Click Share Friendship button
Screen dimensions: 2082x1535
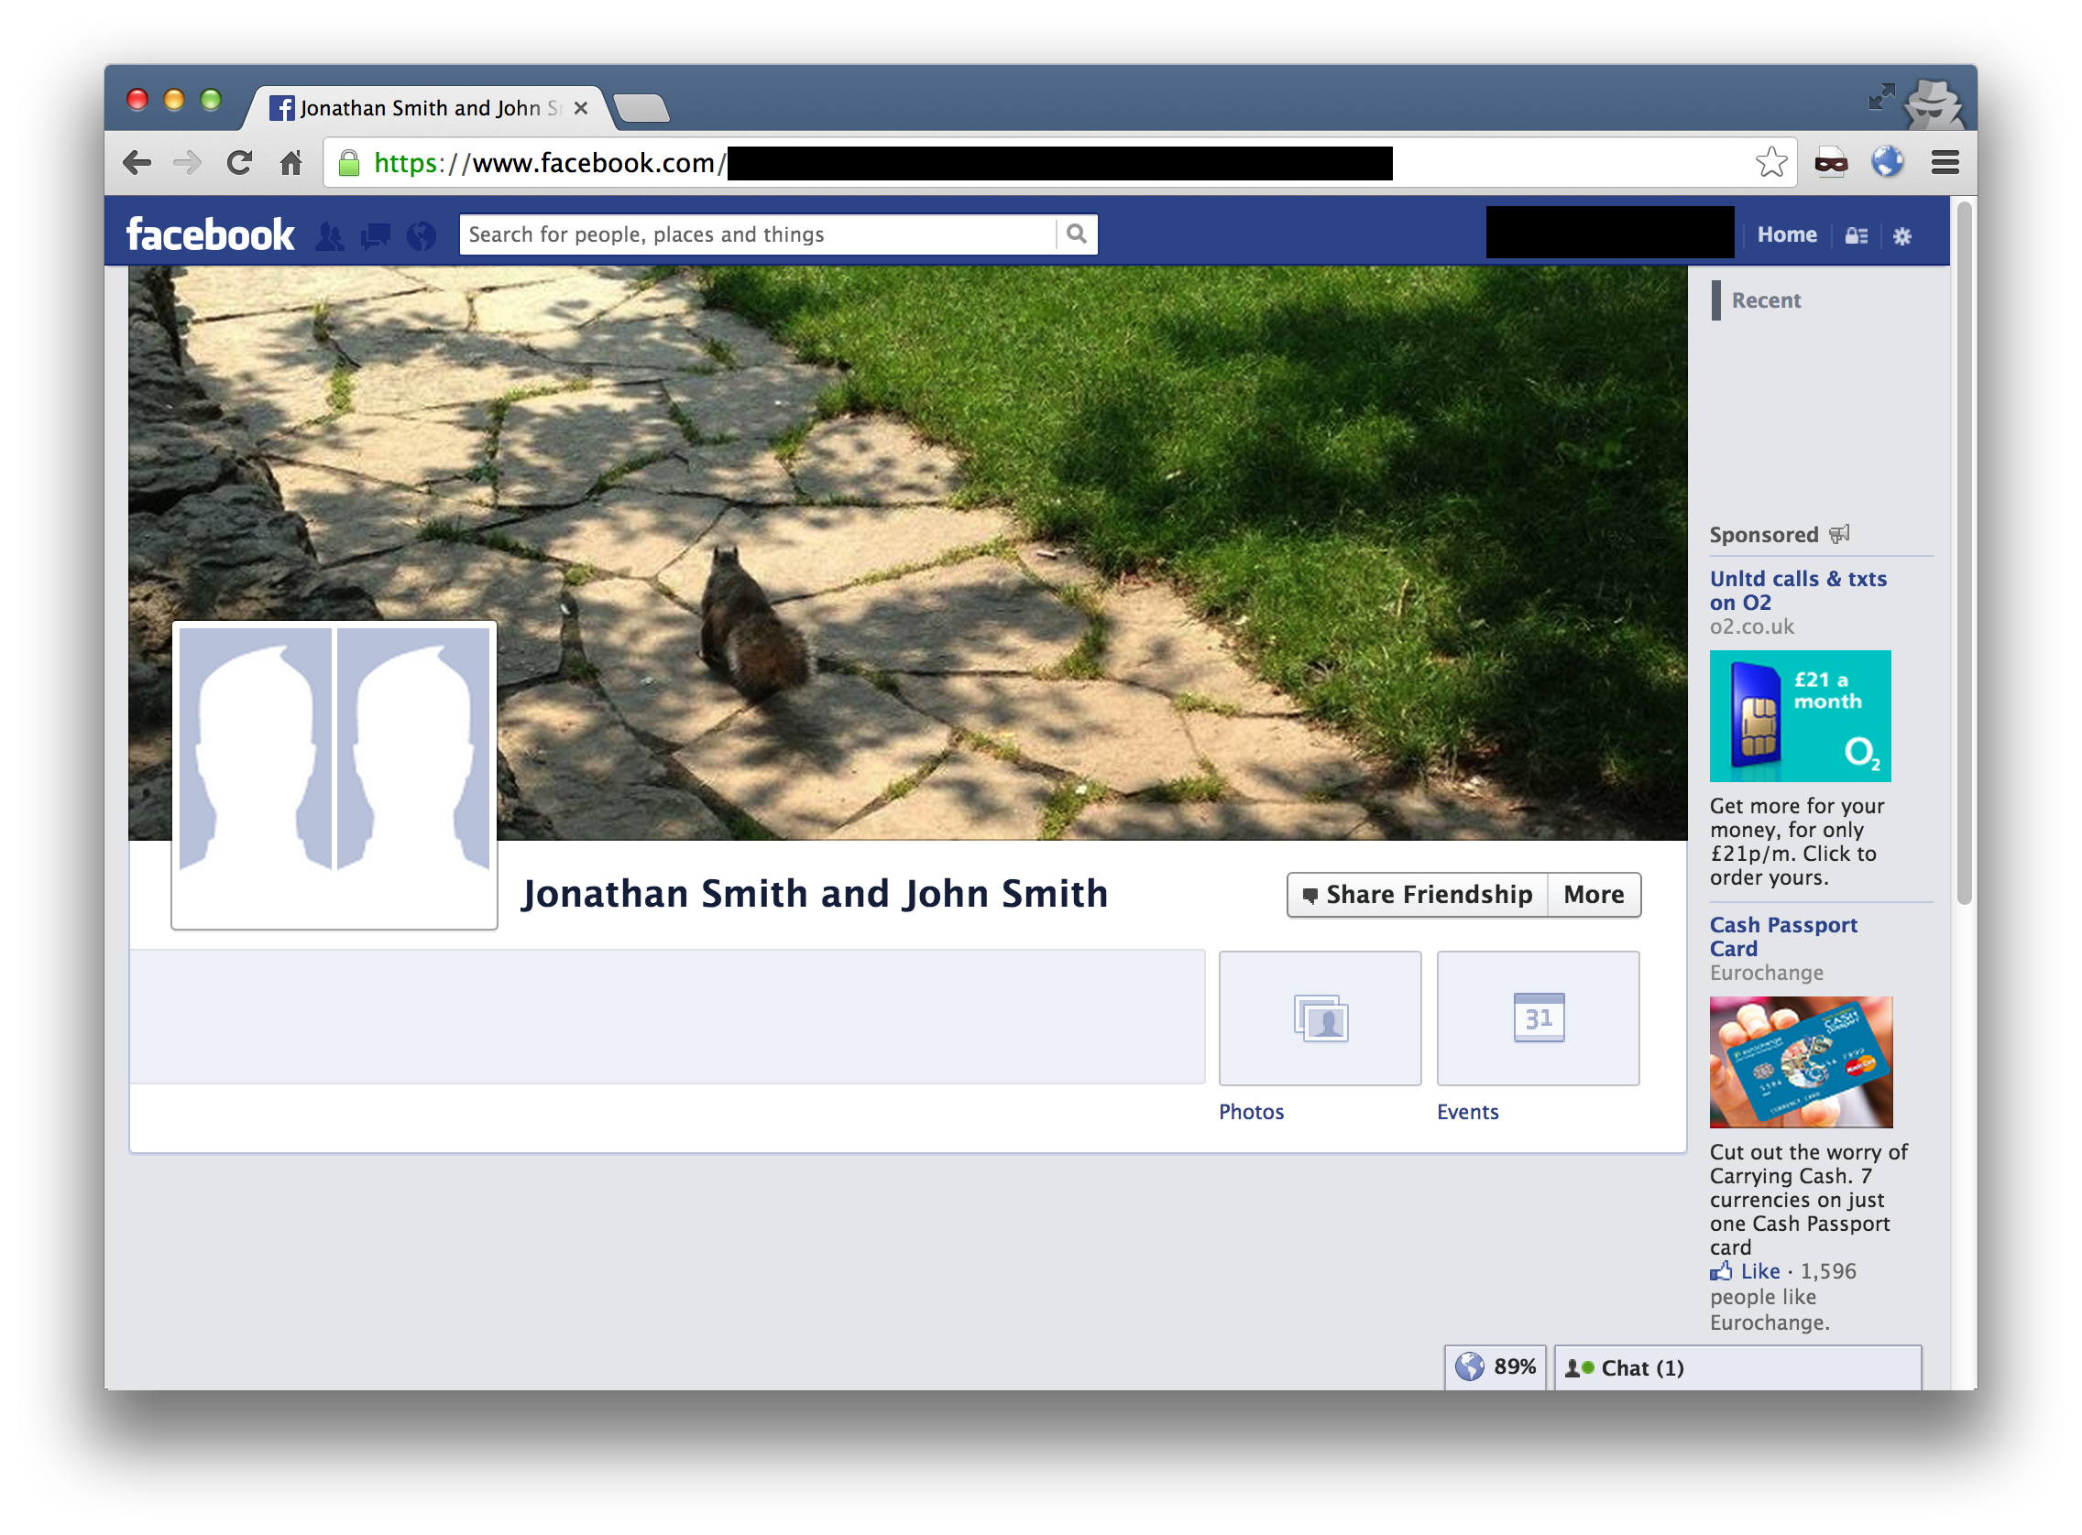1418,895
